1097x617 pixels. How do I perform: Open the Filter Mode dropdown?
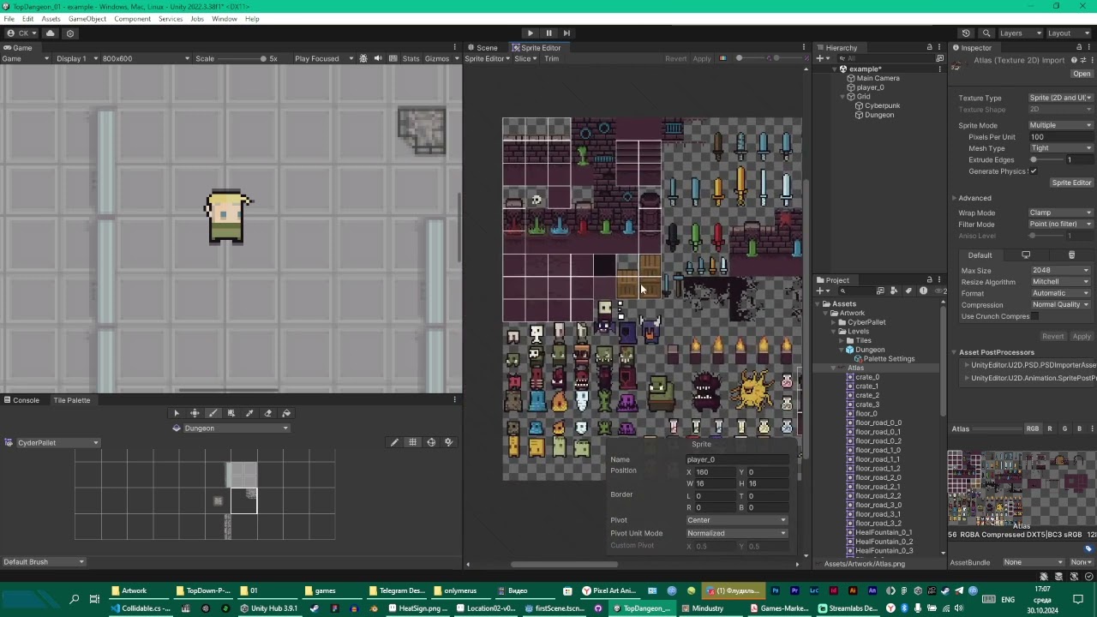click(1060, 225)
